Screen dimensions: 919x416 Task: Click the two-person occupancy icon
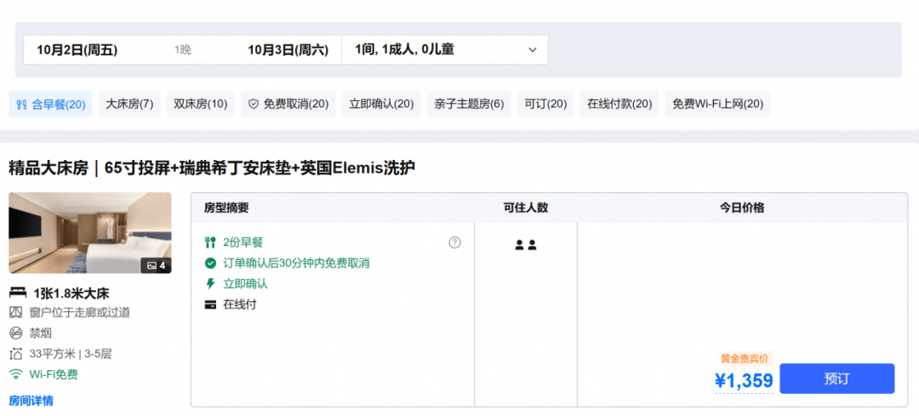click(526, 245)
